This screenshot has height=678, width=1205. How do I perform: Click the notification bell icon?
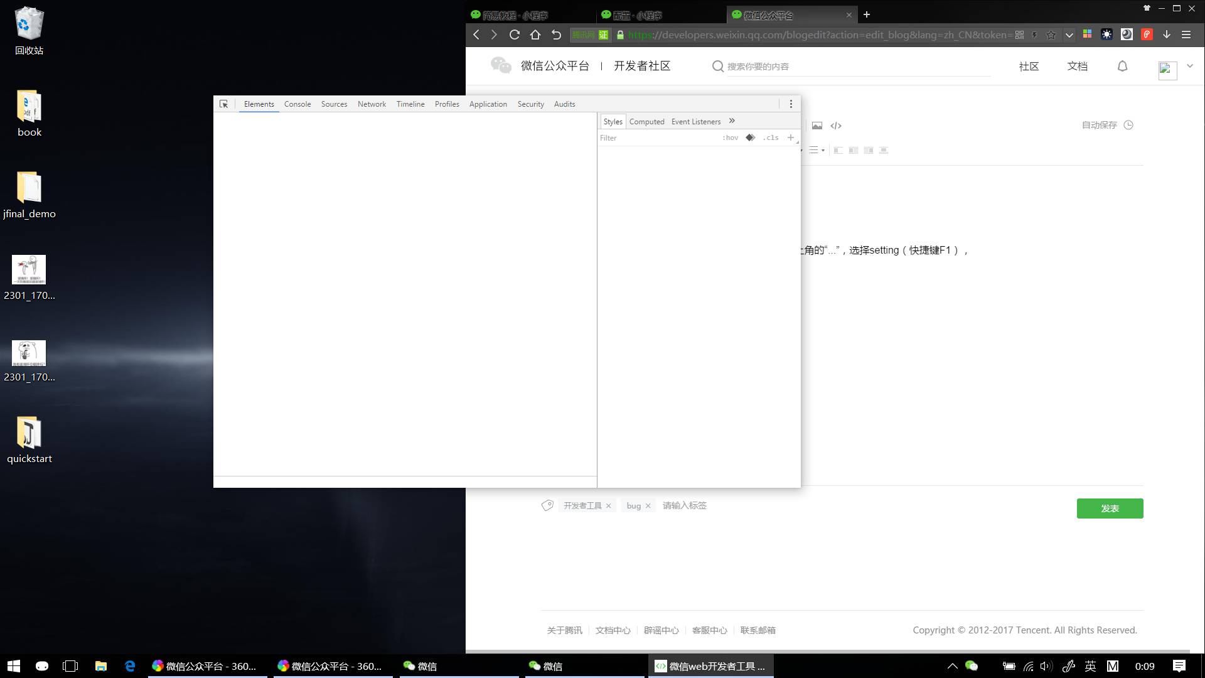coord(1122,66)
